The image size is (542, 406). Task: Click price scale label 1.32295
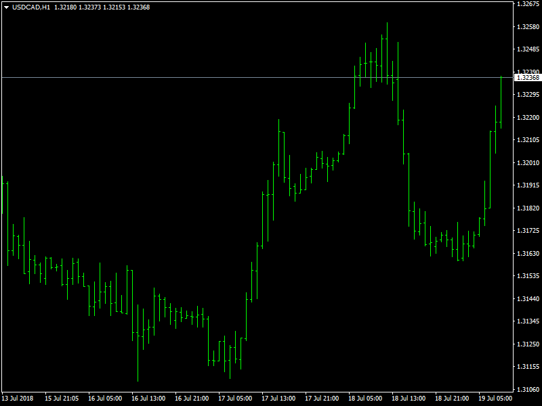(x=528, y=94)
